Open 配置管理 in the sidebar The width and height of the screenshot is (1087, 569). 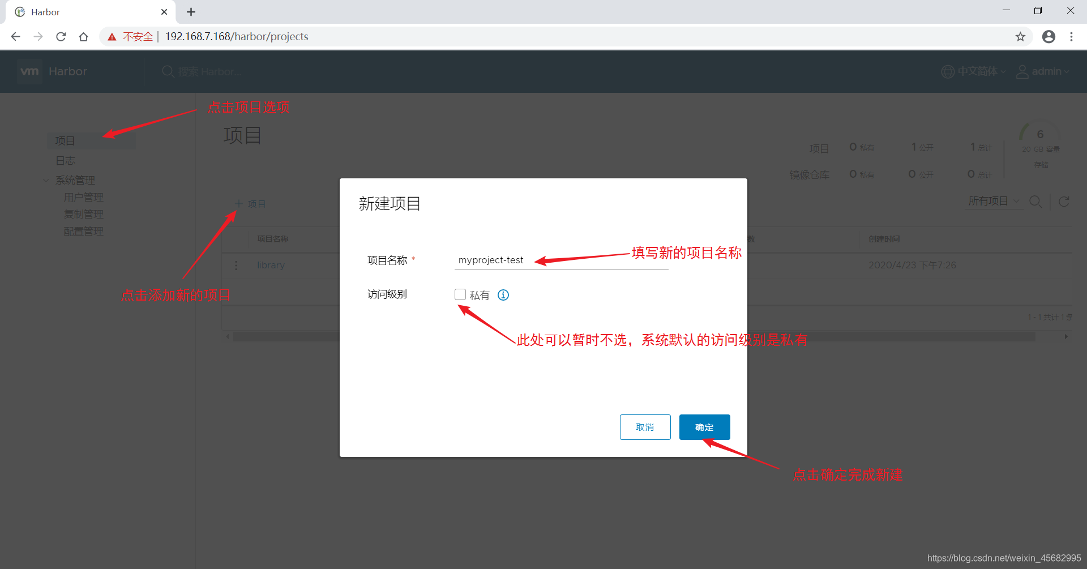84,232
